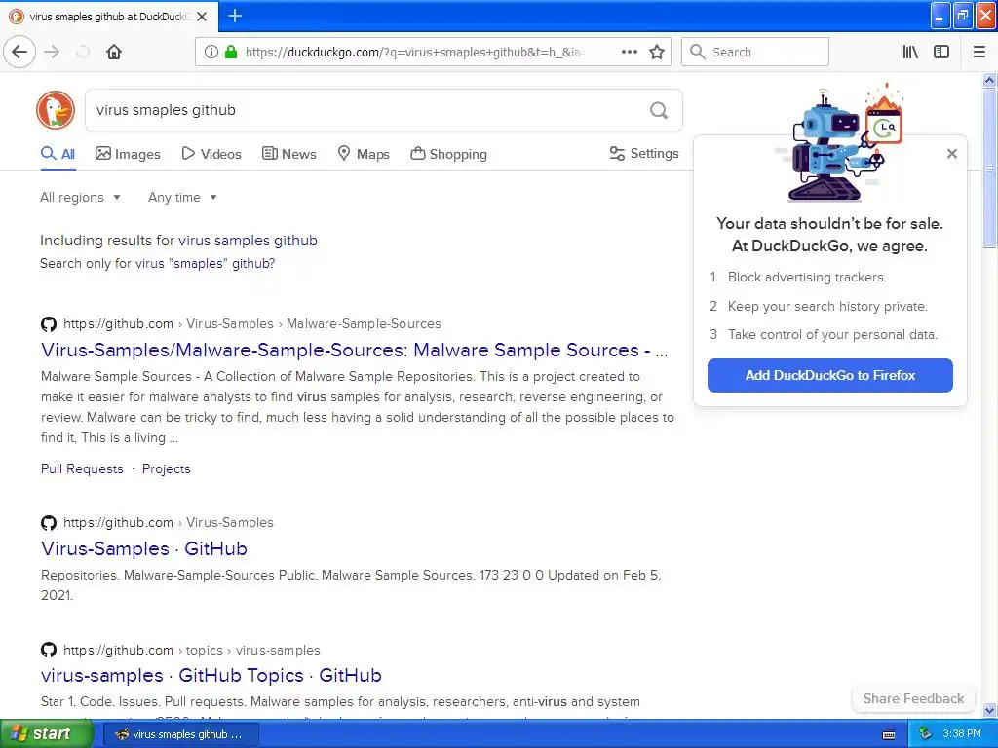Click the vertical scrollbar down arrow
Viewport: 998px width, 748px height.
(989, 710)
